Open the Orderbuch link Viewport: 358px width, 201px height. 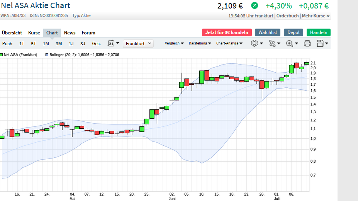287,16
